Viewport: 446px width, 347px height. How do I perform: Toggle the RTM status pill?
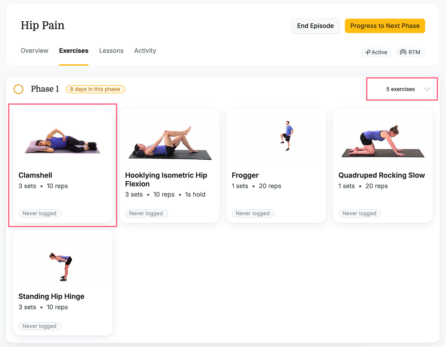coord(410,52)
